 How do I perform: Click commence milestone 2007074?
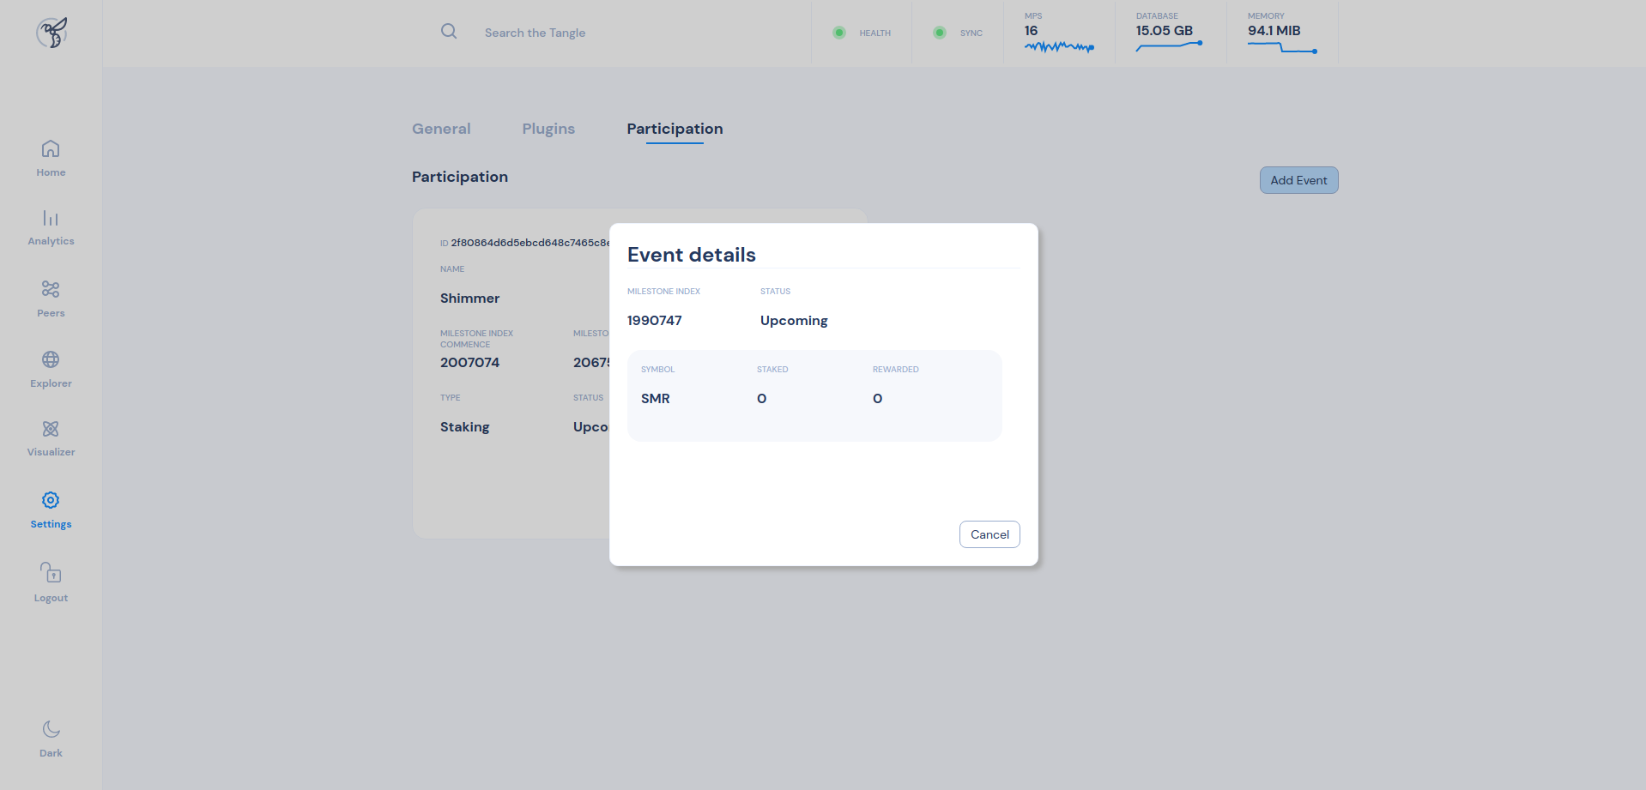coord(469,363)
